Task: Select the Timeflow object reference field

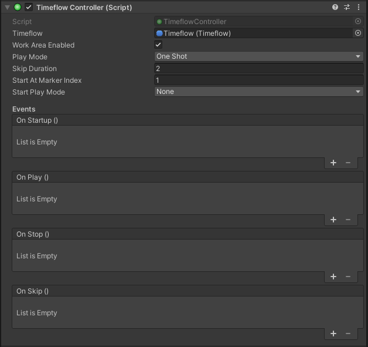Action: (254, 33)
